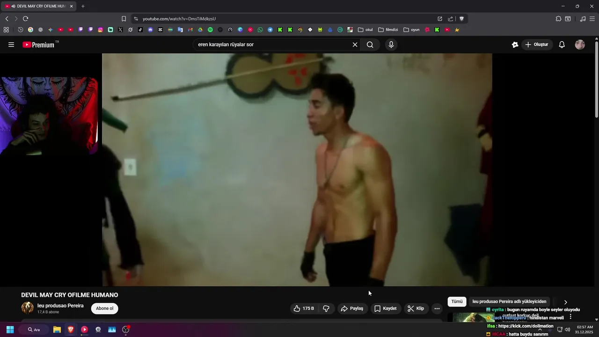Open the oyun bookmarks folder
This screenshot has width=599, height=337.
[411, 29]
